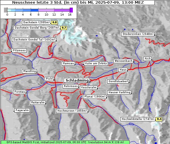Click the map title Neuschnee letzte 3 Std.
Viewport: 170px width, 144px height.
(78, 2)
